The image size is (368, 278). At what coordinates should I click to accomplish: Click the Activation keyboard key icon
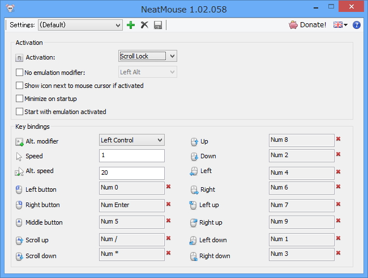[x=19, y=58]
